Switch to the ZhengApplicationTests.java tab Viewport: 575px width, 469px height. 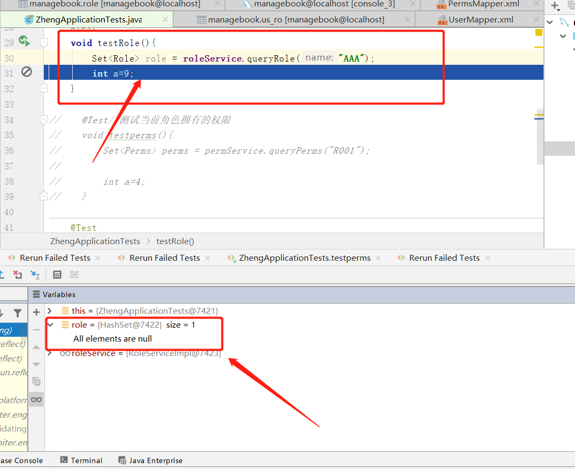88,19
